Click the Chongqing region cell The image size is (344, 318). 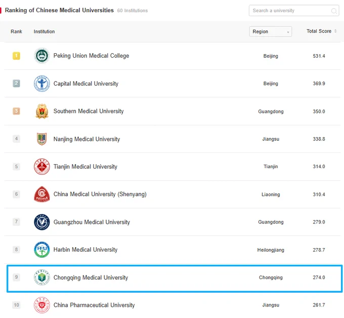coord(271,277)
